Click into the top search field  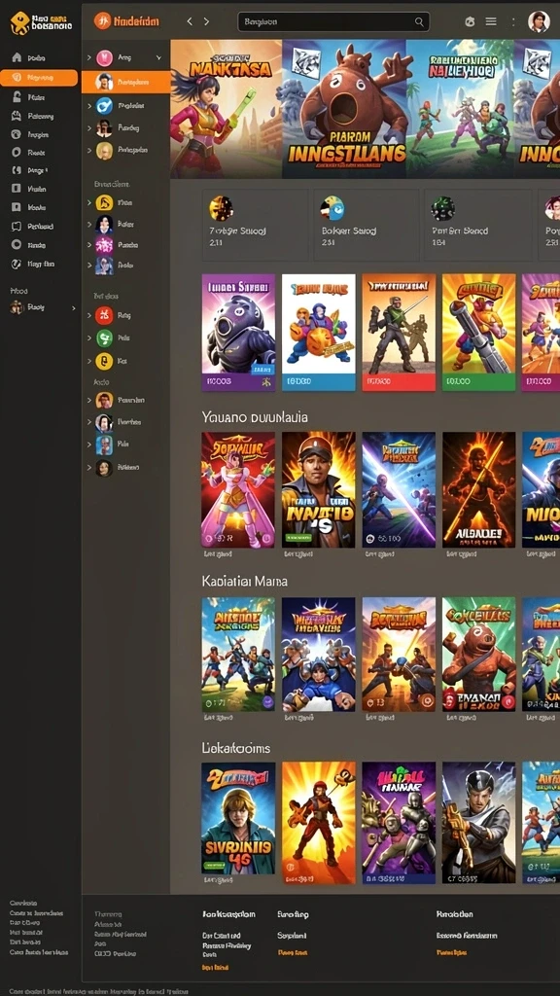click(x=333, y=21)
